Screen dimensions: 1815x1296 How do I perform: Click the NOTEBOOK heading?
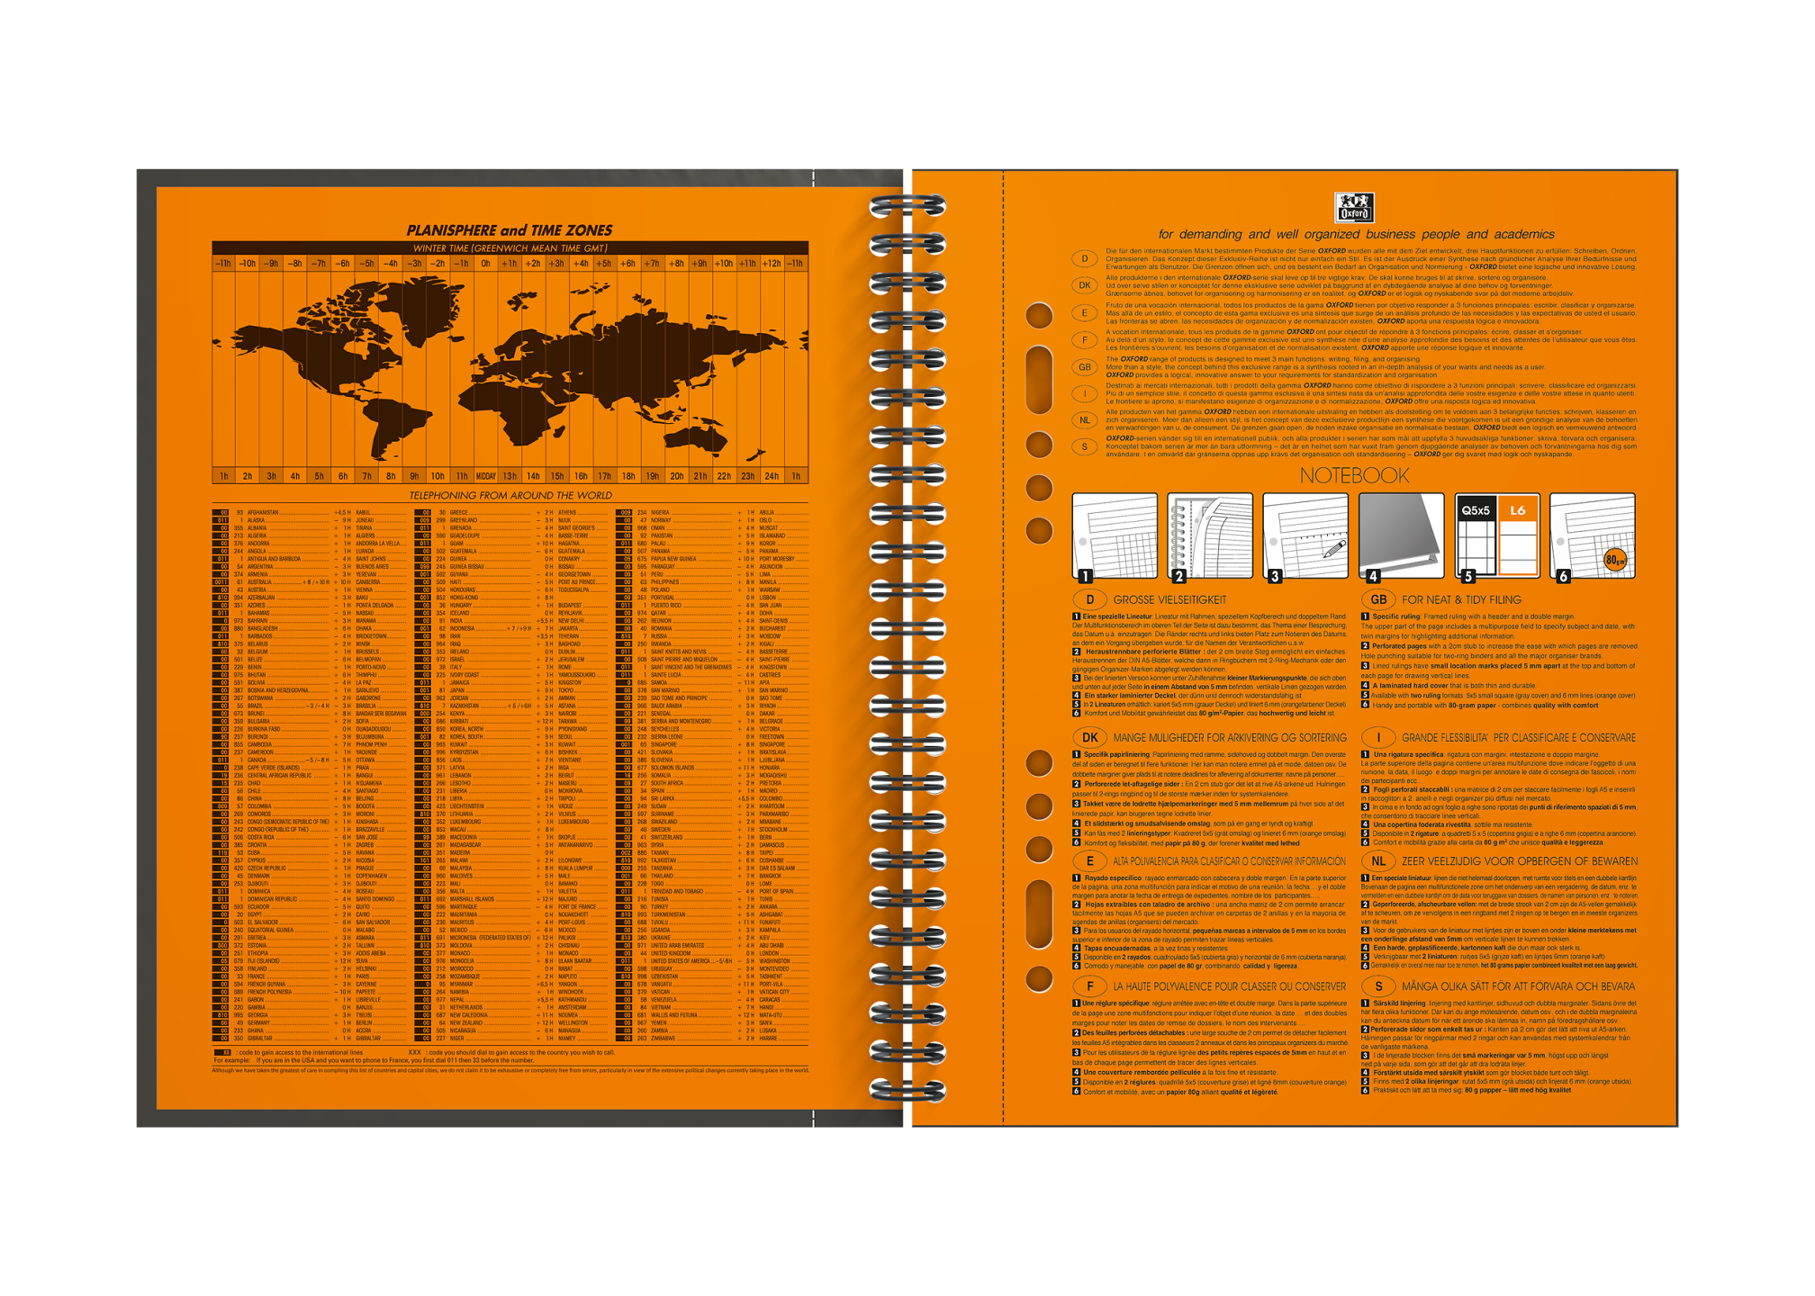click(x=1354, y=475)
